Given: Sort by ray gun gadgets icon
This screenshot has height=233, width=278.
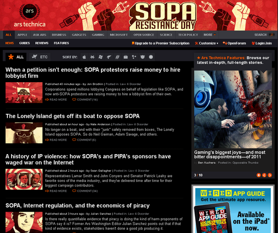Looking at the screenshot, I should click(x=109, y=57).
